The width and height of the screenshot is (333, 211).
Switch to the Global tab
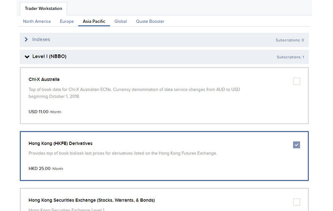tap(121, 22)
